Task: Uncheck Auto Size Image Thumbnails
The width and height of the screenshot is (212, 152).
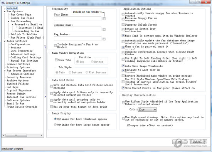Action: 123,66
